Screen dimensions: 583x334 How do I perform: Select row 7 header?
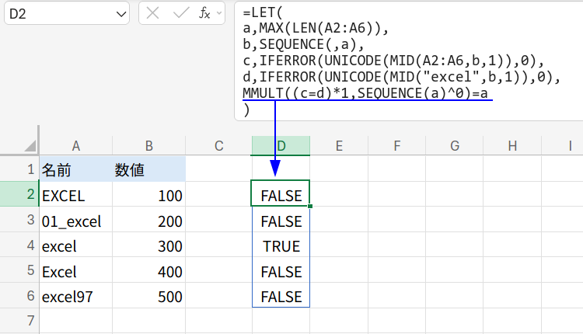tap(19, 320)
